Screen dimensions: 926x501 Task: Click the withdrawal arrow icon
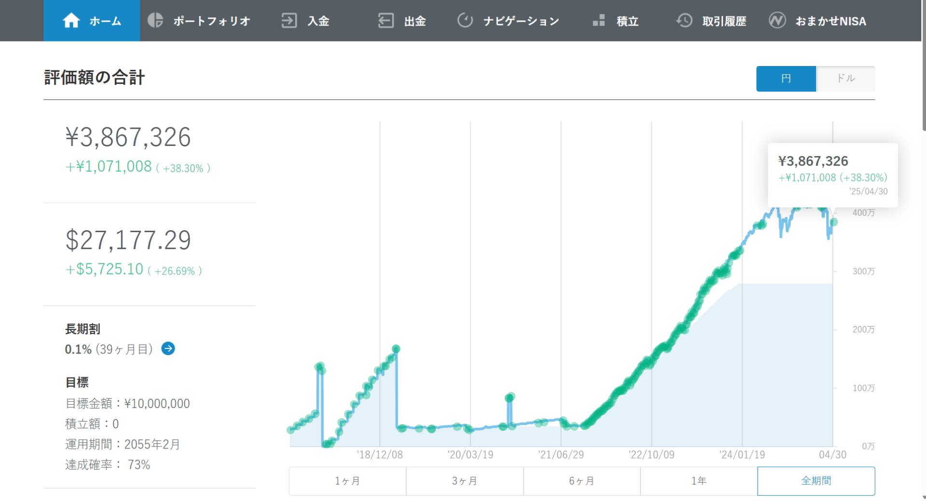386,21
